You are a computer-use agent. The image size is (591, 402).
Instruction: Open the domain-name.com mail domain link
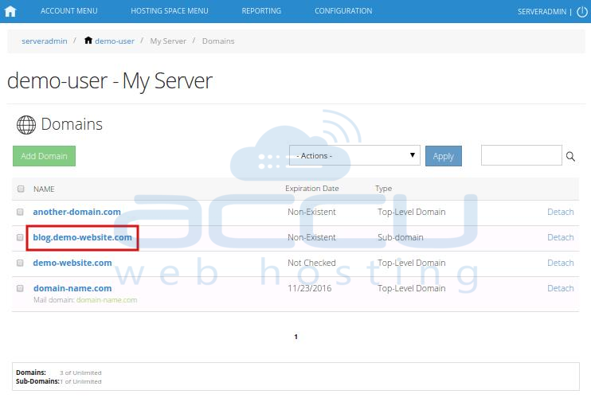click(x=107, y=300)
